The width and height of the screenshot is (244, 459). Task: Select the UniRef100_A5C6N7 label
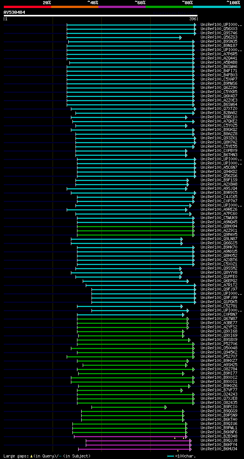219,167
